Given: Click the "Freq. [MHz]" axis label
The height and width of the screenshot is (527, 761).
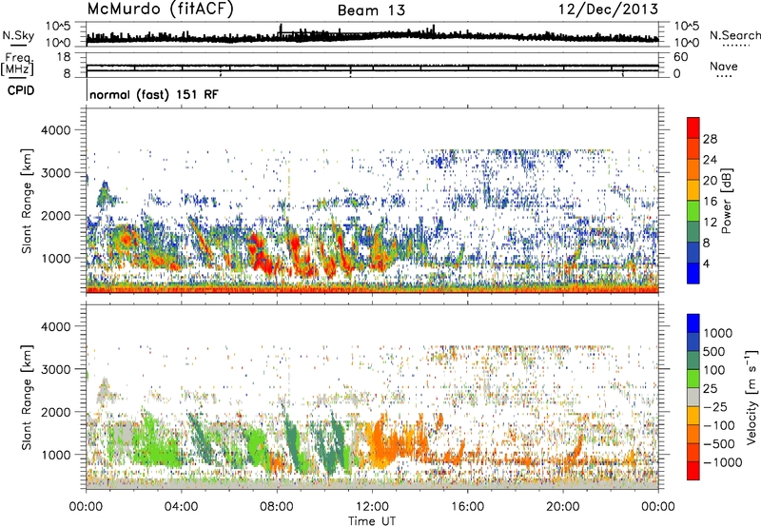Looking at the screenshot, I should pos(17,63).
